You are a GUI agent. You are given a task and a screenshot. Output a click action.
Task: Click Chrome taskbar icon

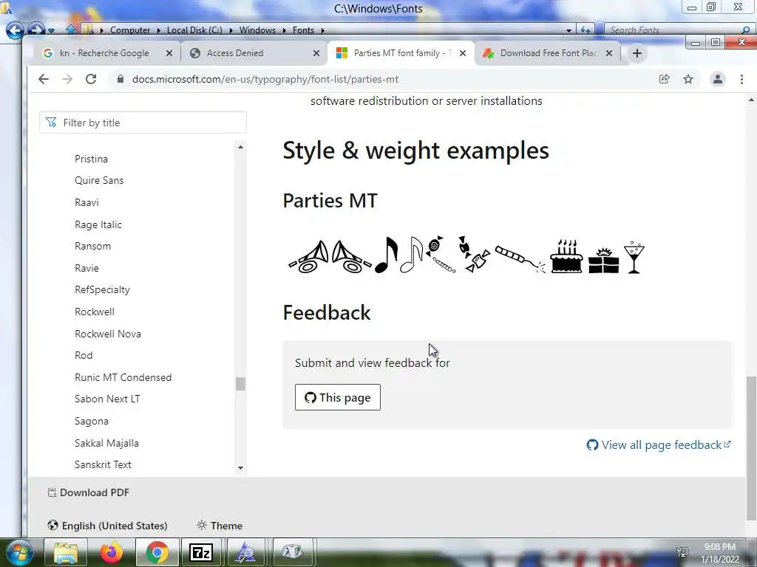157,552
